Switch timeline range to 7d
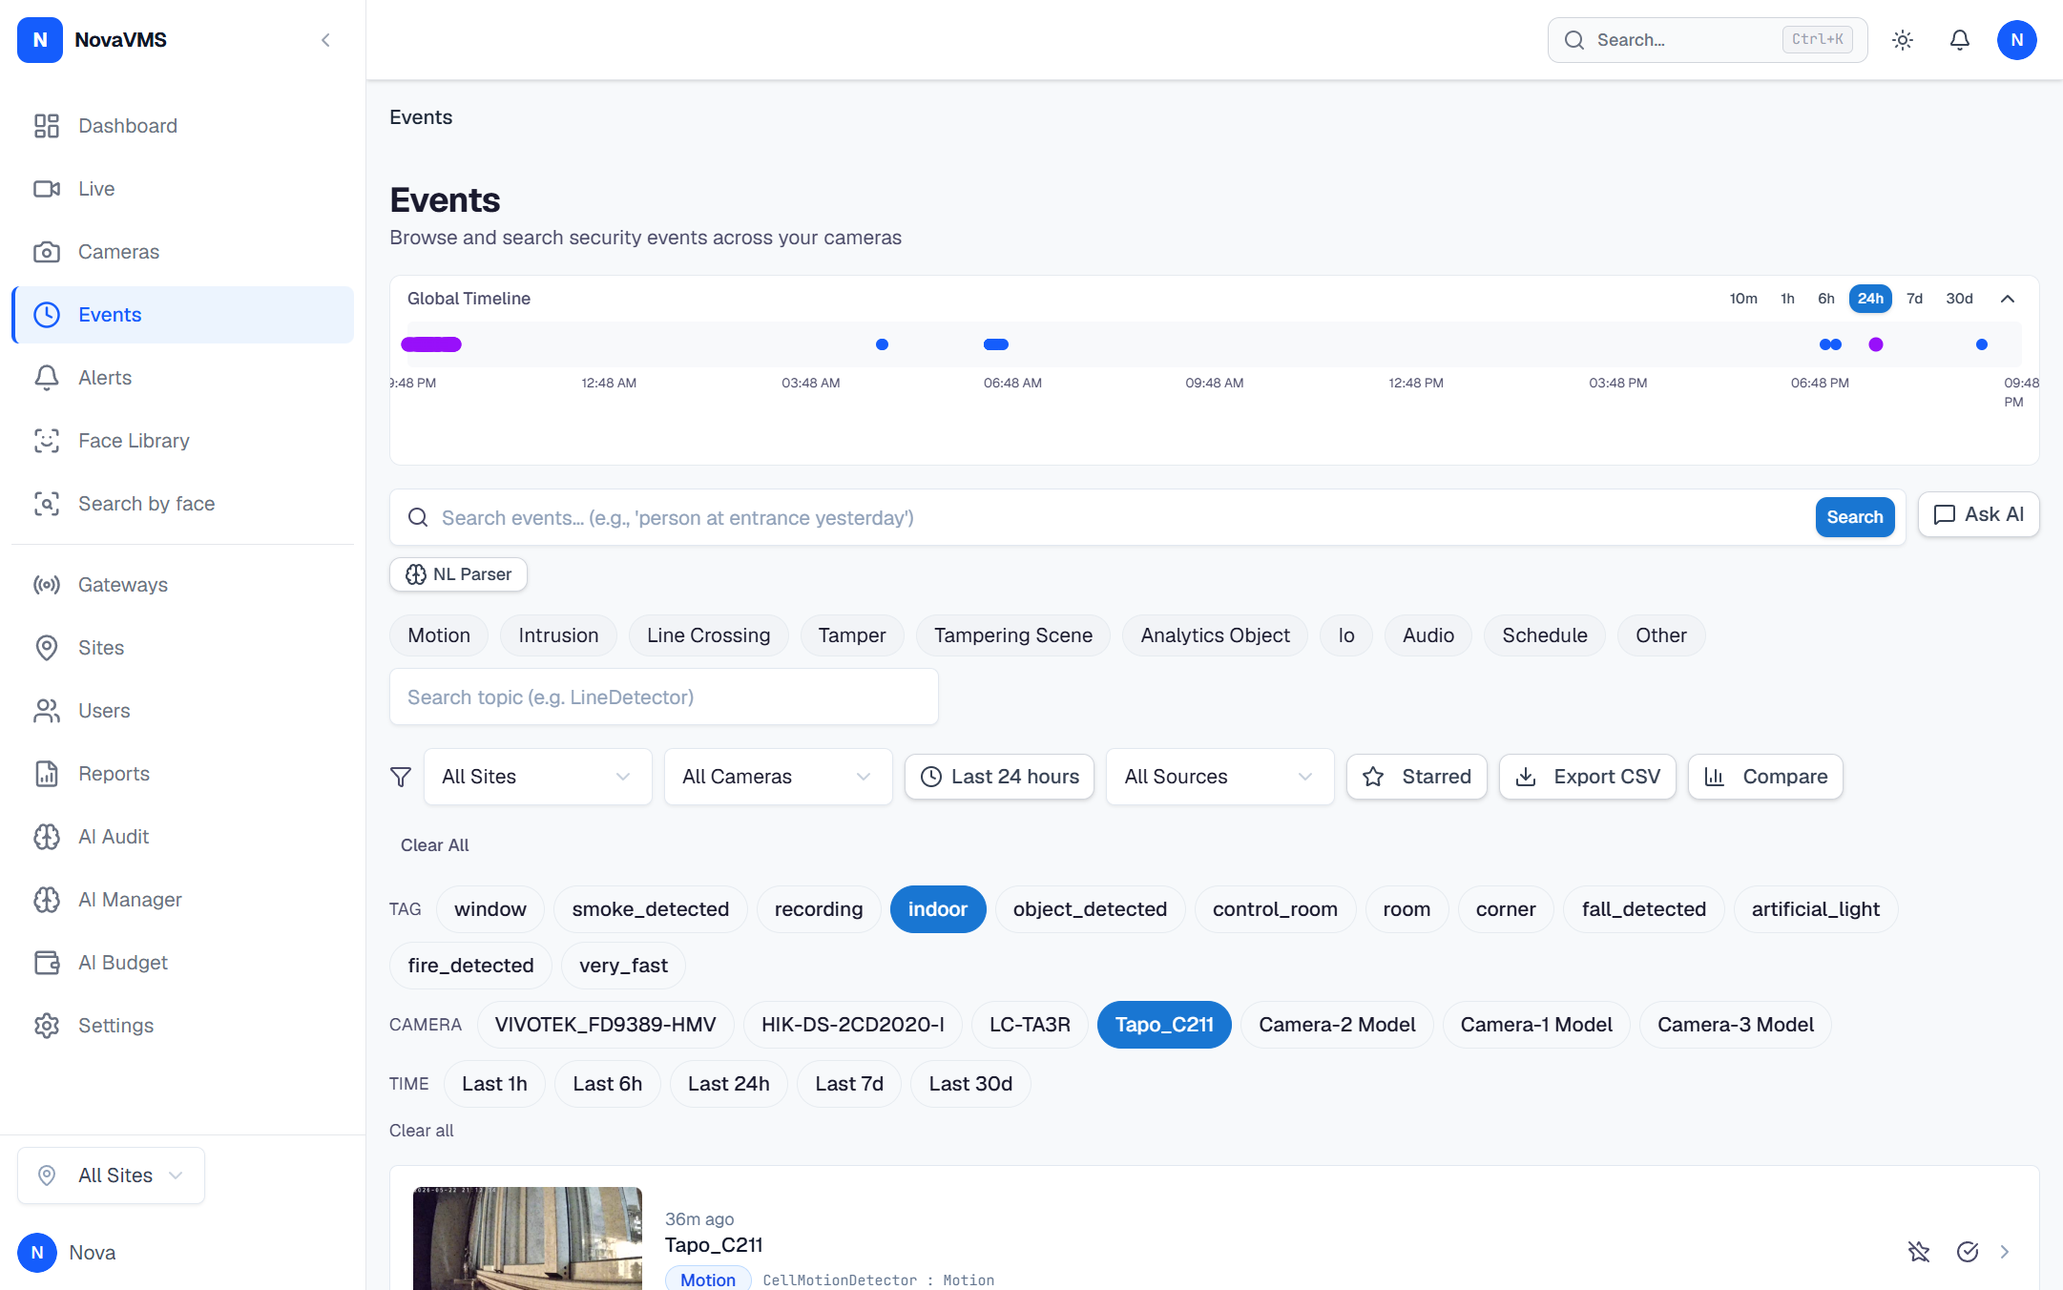 coord(1914,299)
